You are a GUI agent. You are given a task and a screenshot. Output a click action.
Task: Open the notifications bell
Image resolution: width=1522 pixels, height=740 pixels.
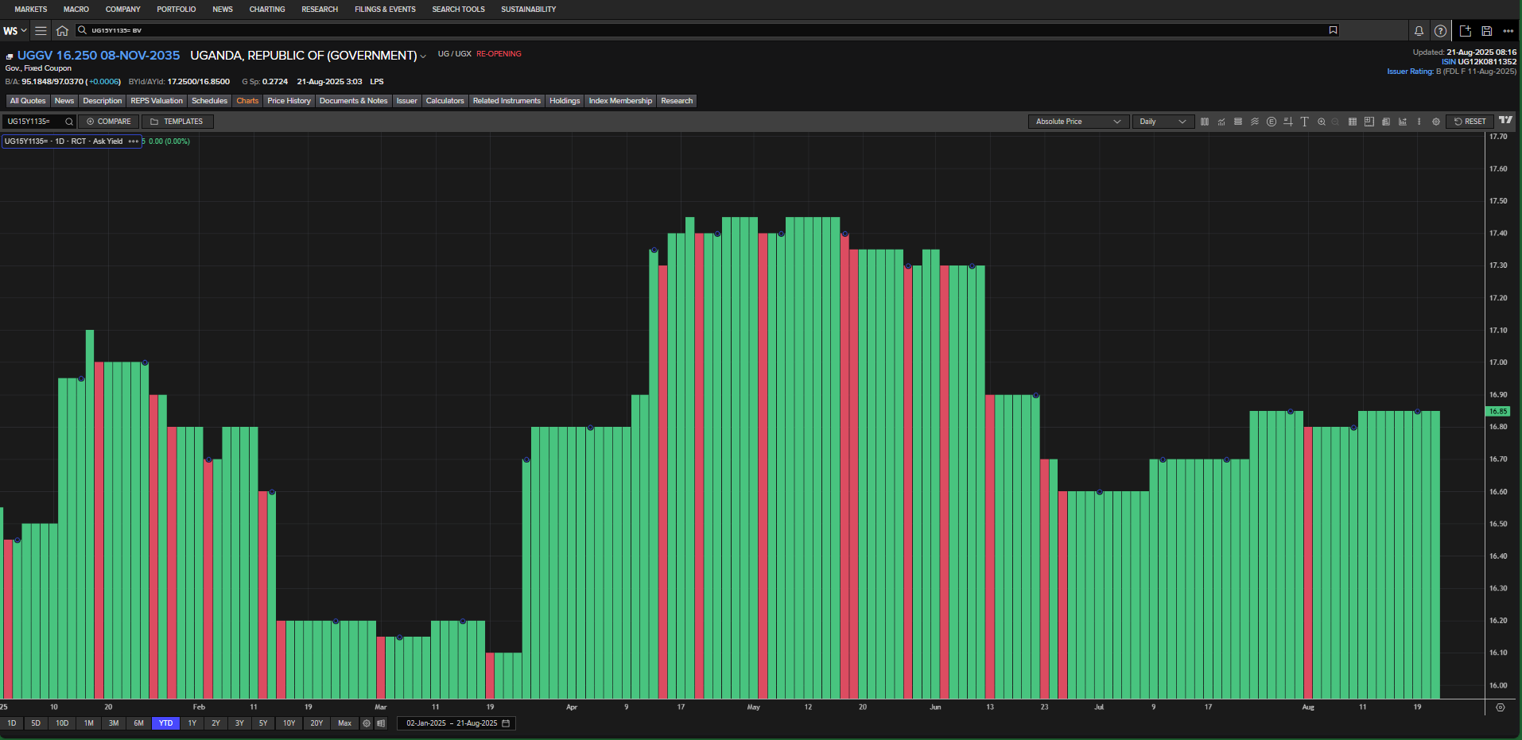tap(1419, 31)
